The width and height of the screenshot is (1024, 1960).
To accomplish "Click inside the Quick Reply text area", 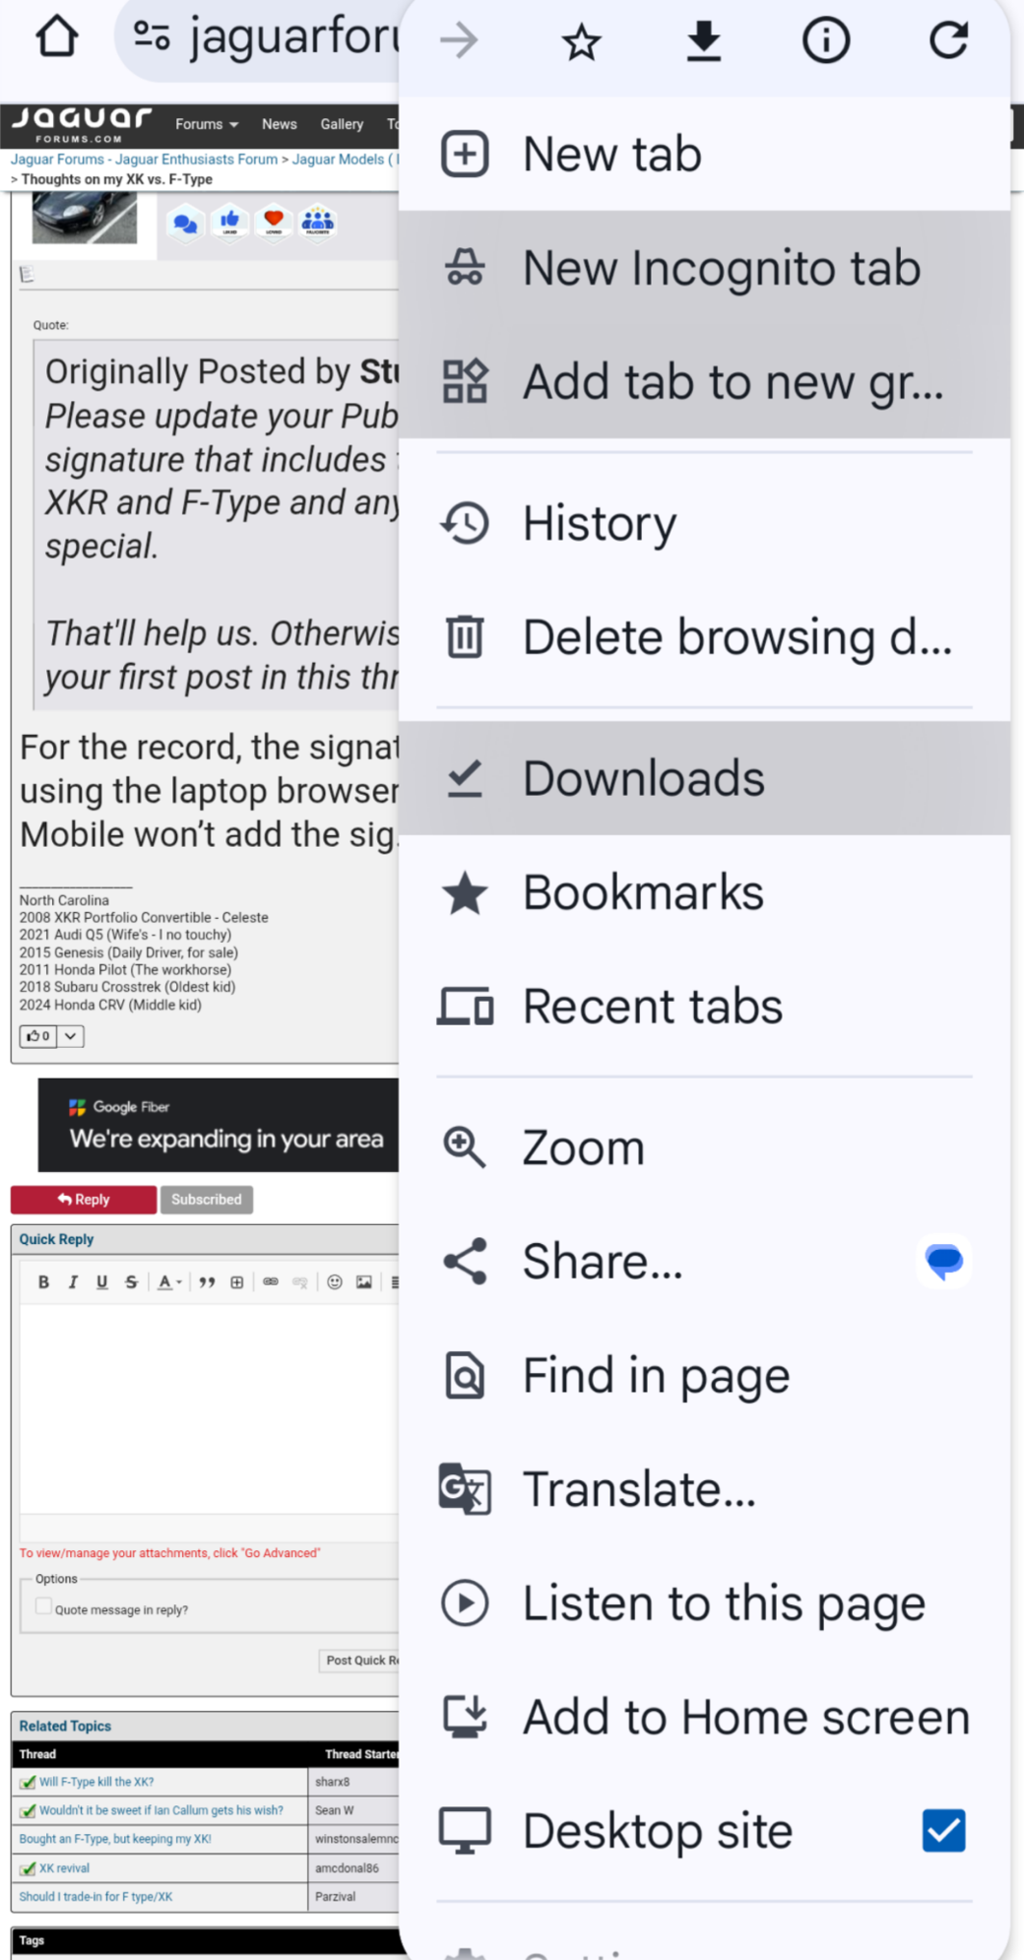I will [209, 1408].
